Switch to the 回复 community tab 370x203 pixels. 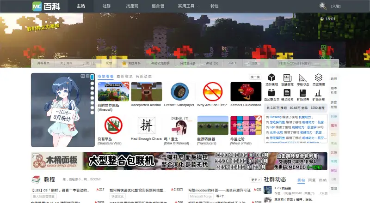pos(312,180)
